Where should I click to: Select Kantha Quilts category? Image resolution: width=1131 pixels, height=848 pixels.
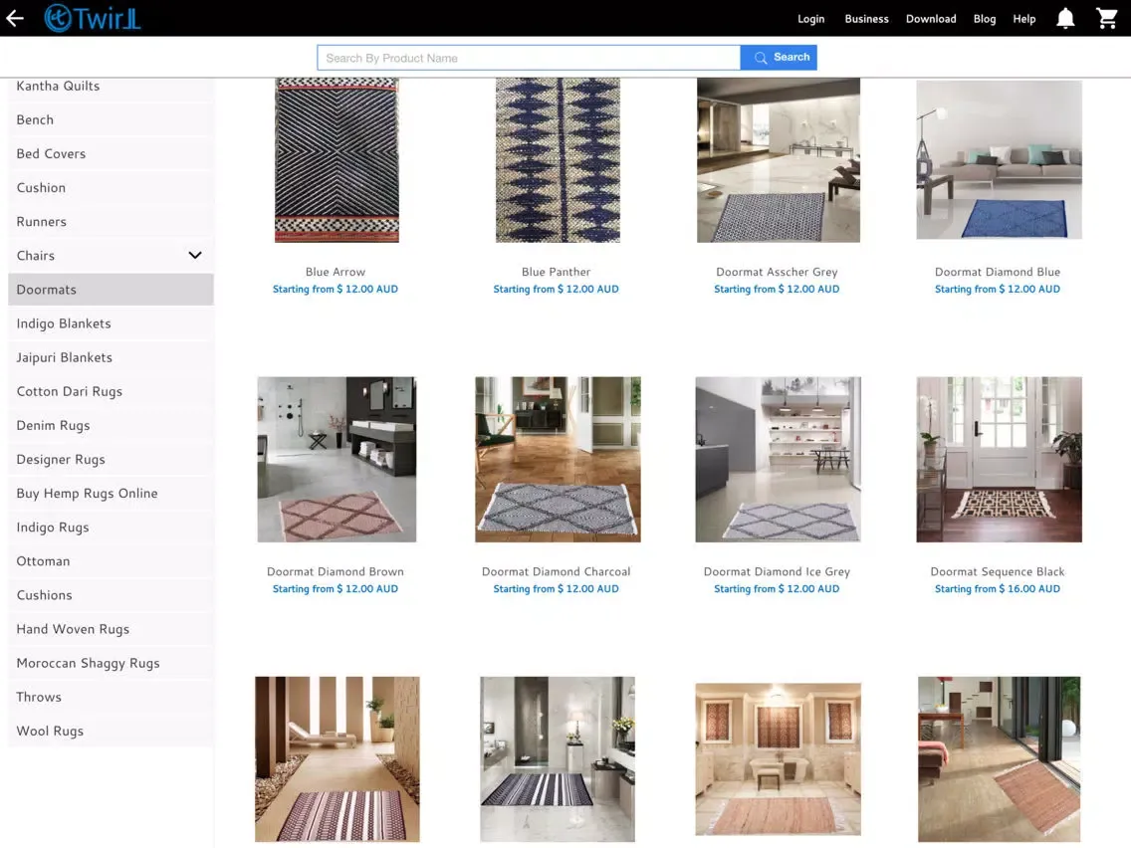pos(112,87)
